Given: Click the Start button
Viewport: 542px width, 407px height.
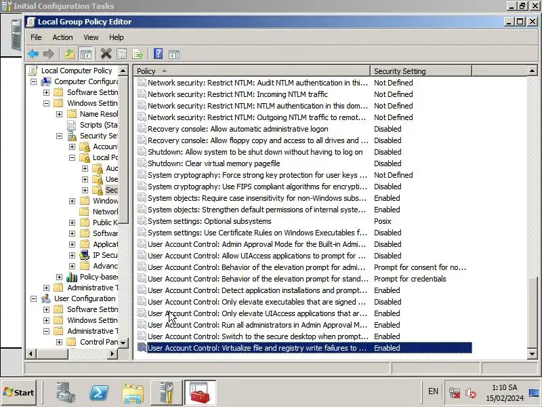Looking at the screenshot, I should (19, 393).
